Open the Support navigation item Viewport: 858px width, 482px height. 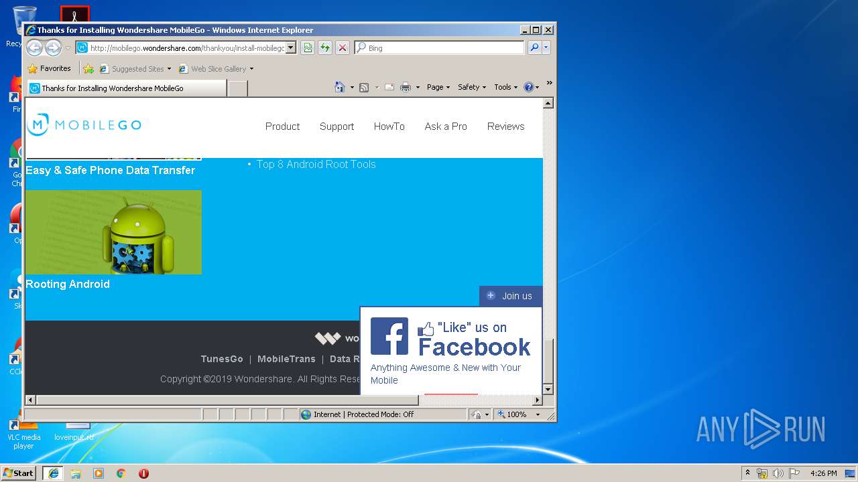336,127
